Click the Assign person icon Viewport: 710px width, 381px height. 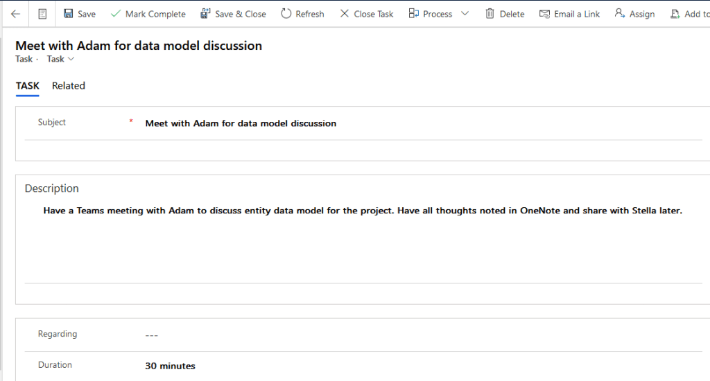point(620,14)
